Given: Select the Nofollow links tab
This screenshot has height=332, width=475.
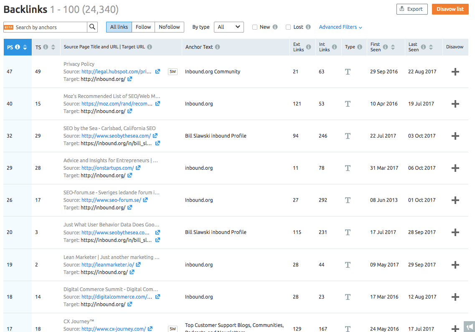Looking at the screenshot, I should coord(169,27).
